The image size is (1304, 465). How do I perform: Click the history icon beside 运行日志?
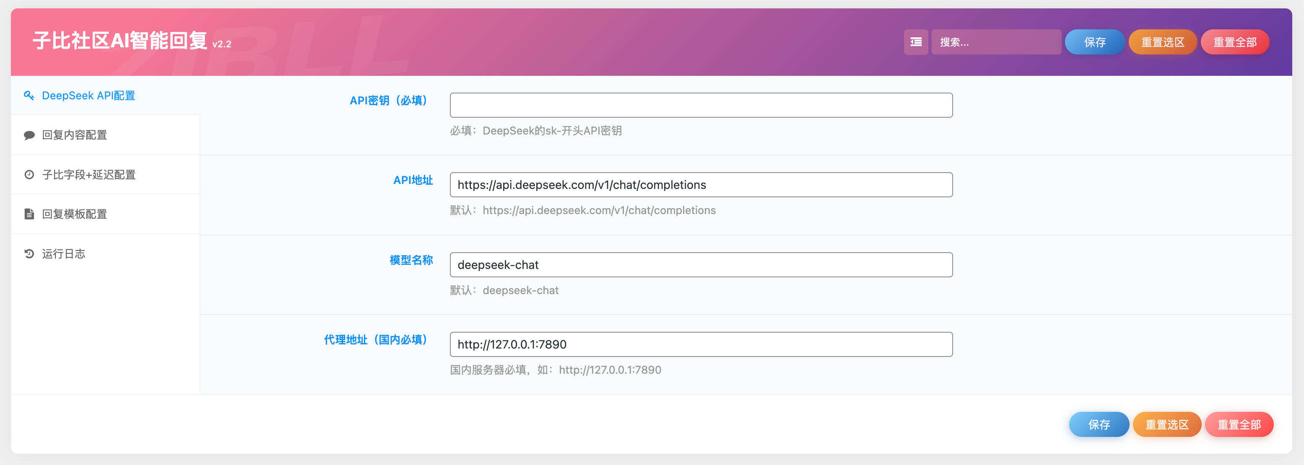29,253
